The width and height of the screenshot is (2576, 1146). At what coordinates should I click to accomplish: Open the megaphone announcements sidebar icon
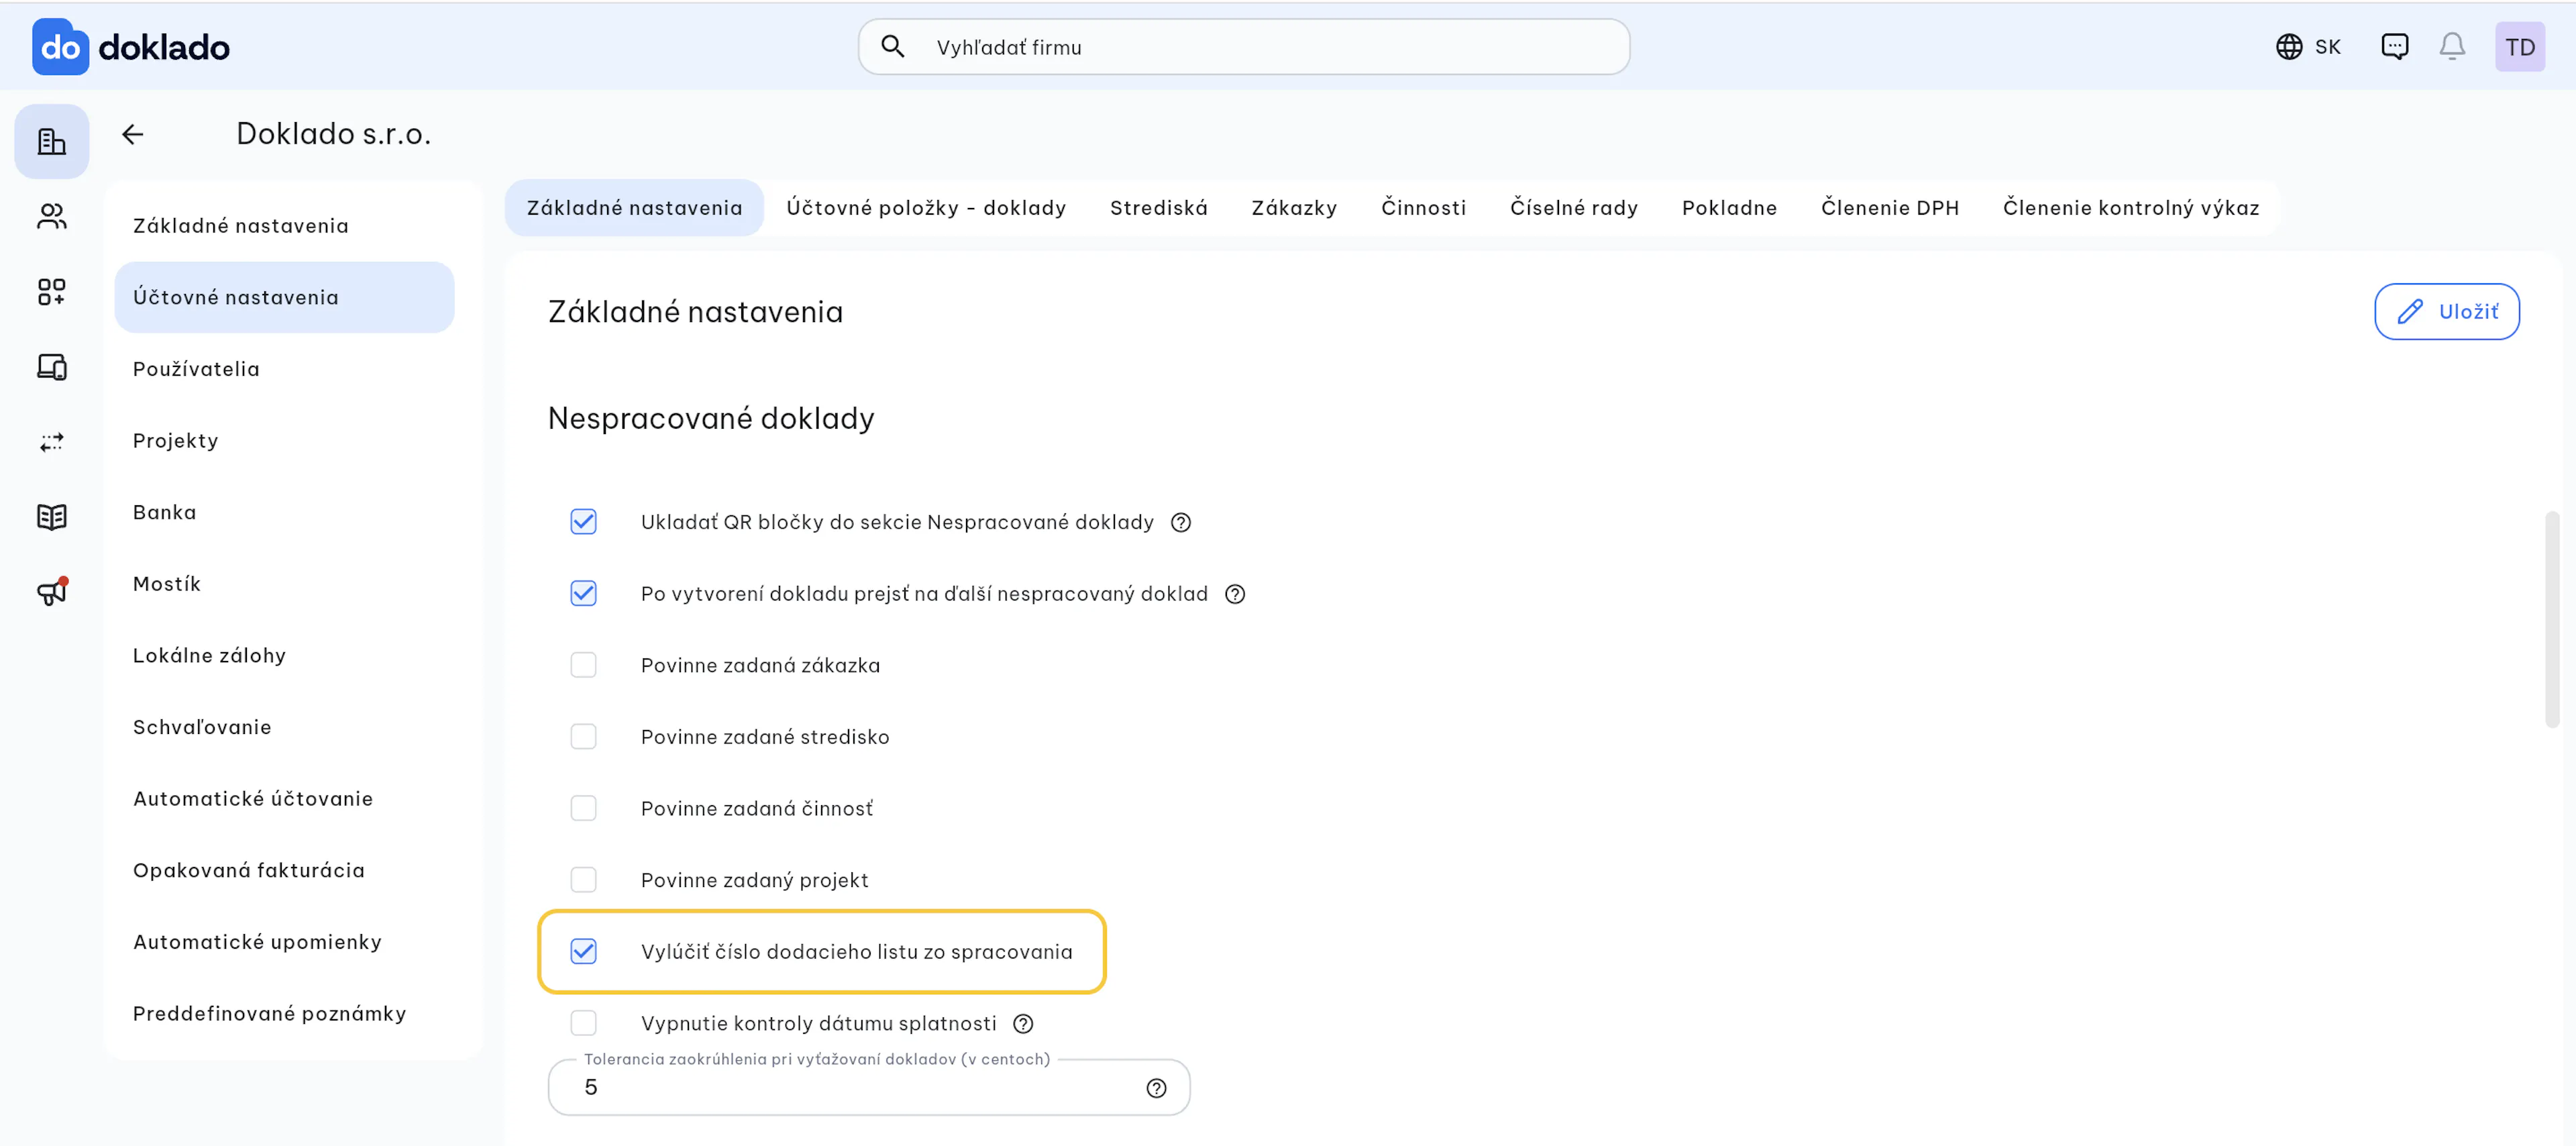click(52, 592)
